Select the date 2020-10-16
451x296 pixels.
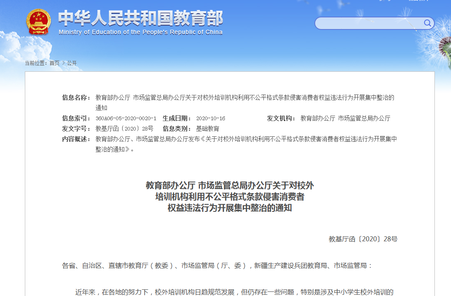(x=210, y=118)
